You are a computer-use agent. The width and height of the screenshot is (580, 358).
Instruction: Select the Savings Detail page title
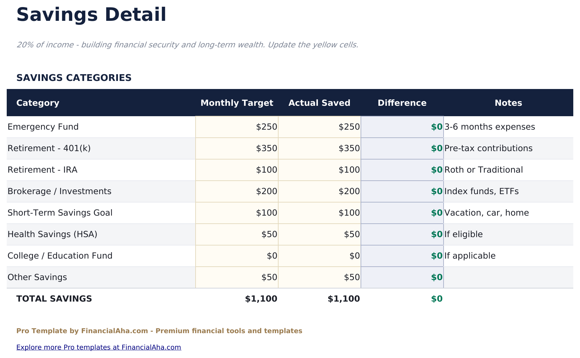(91, 14)
